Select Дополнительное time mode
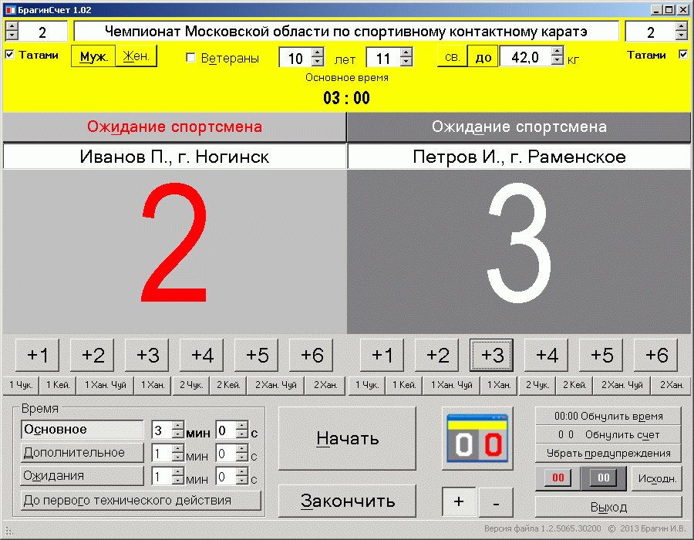Screen dimensions: 694x540 click(x=83, y=452)
